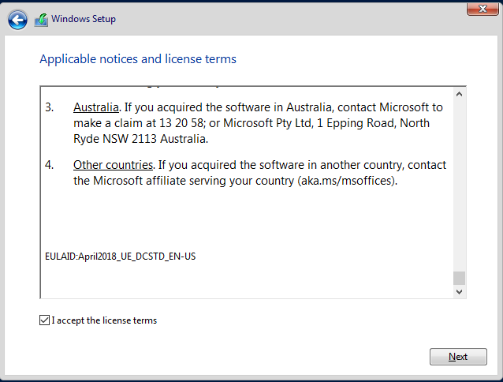Click the list number 4 marker
The height and width of the screenshot is (382, 503).
point(49,165)
